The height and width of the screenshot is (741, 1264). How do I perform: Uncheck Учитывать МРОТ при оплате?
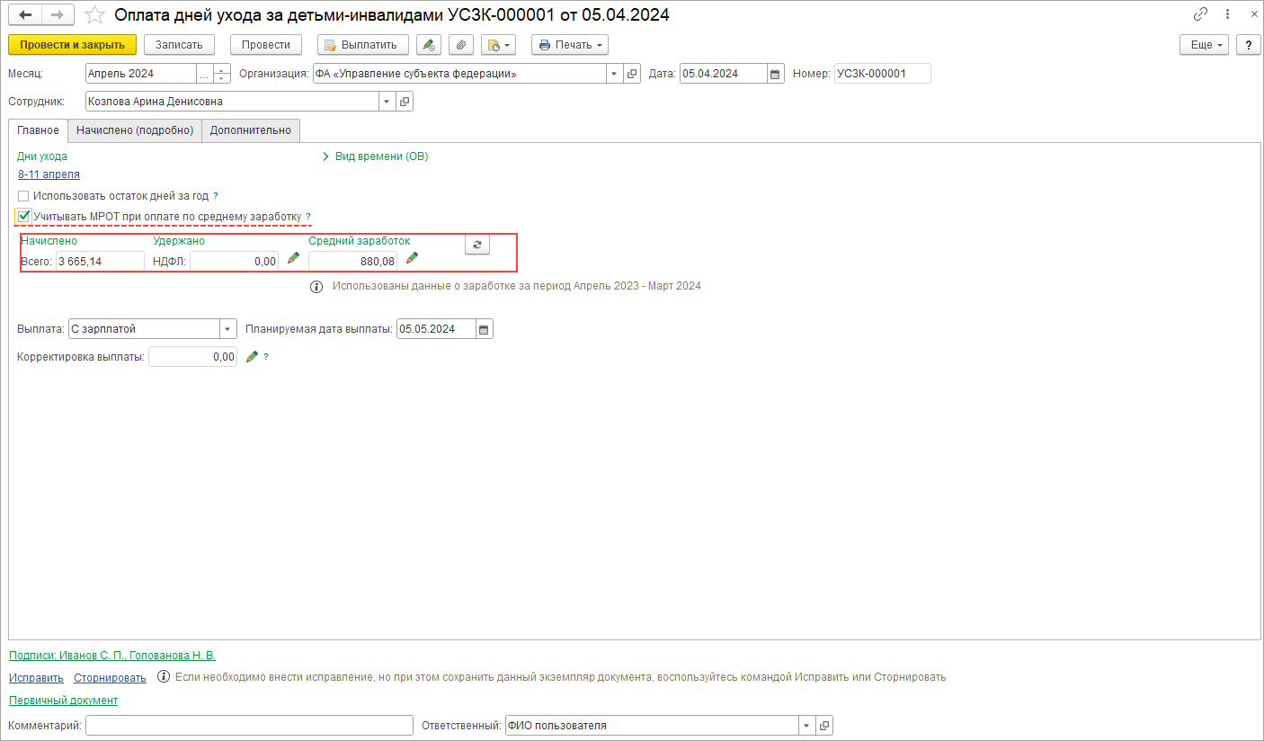[23, 216]
